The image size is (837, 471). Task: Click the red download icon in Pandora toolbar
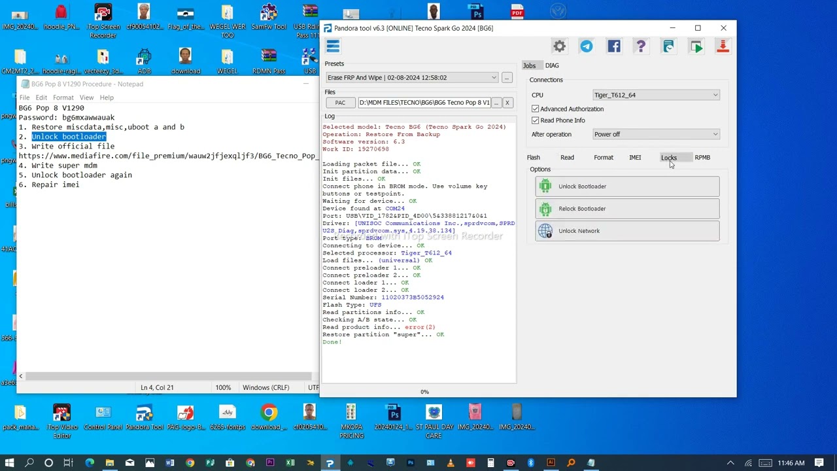point(723,46)
